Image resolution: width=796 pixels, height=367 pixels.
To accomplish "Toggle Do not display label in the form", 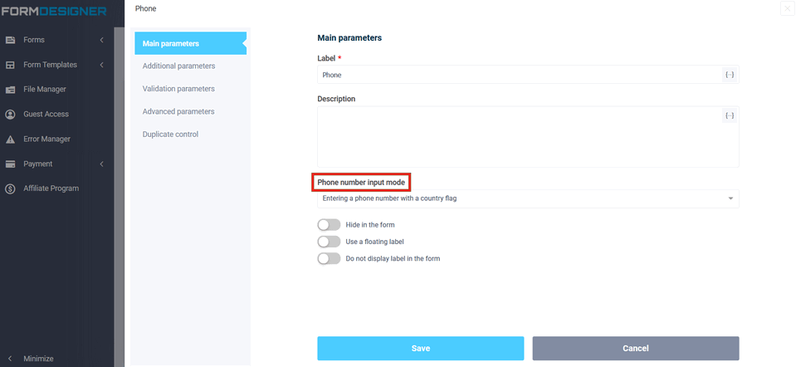I will [x=329, y=258].
